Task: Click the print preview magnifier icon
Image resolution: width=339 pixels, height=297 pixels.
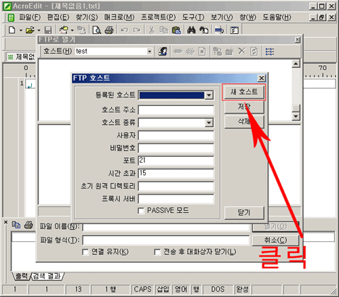Action: (97, 30)
